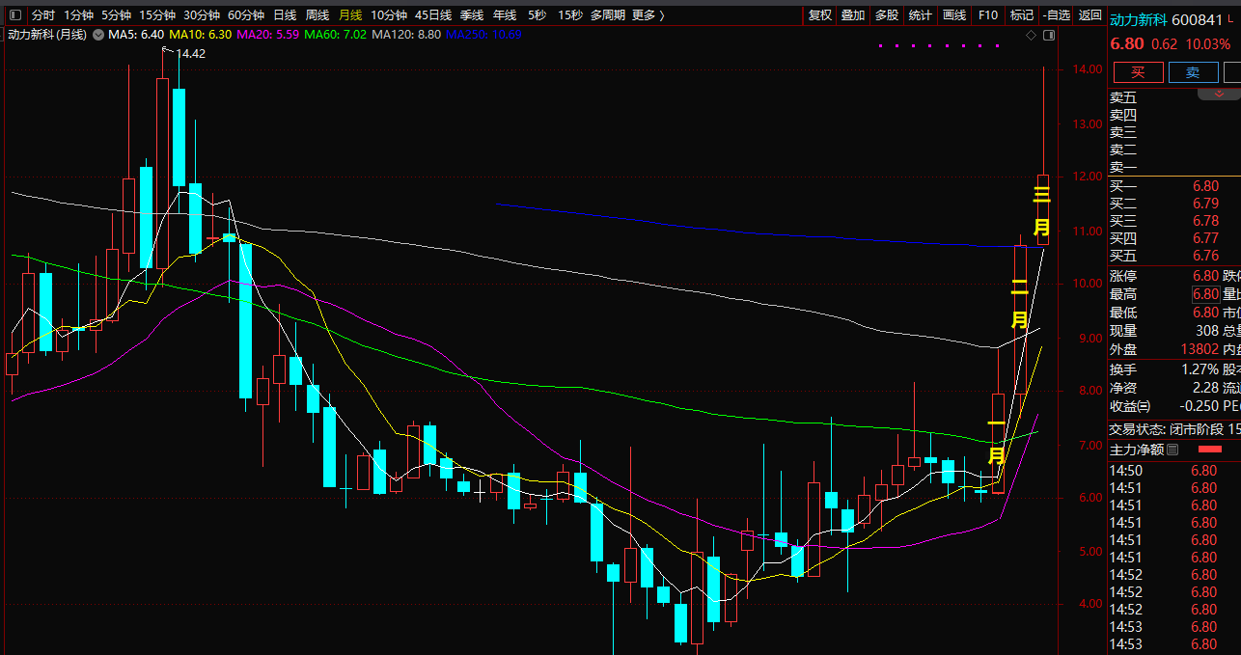Click the 买四 bid price 6.77
The image size is (1241, 655).
coord(1205,238)
